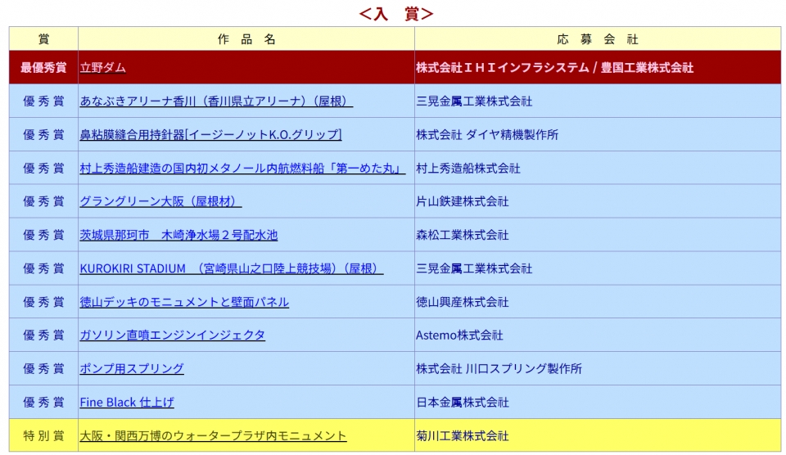Click the KUROKIRI STADIUM link
This screenshot has height=455, width=786.
[231, 268]
